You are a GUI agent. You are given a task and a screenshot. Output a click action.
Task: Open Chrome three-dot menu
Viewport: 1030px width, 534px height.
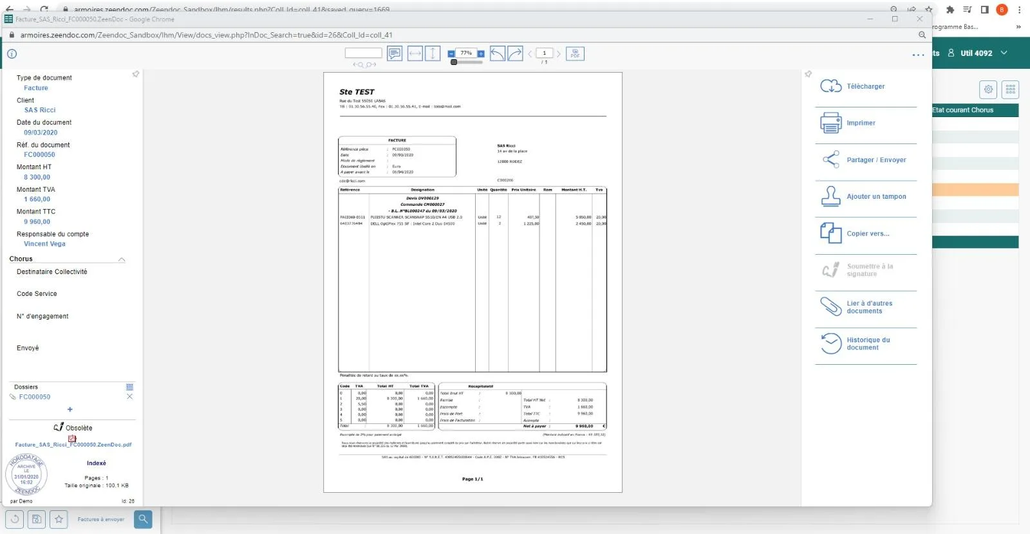1019,10
